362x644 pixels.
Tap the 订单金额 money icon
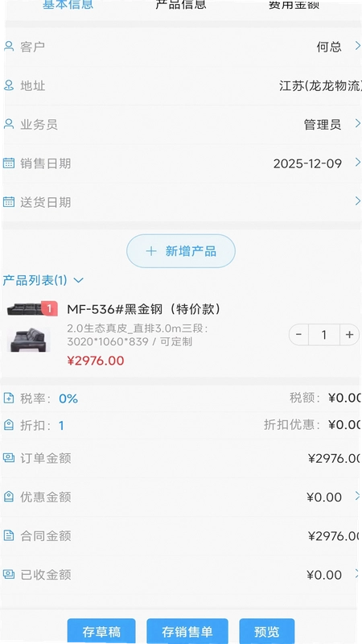click(9, 457)
